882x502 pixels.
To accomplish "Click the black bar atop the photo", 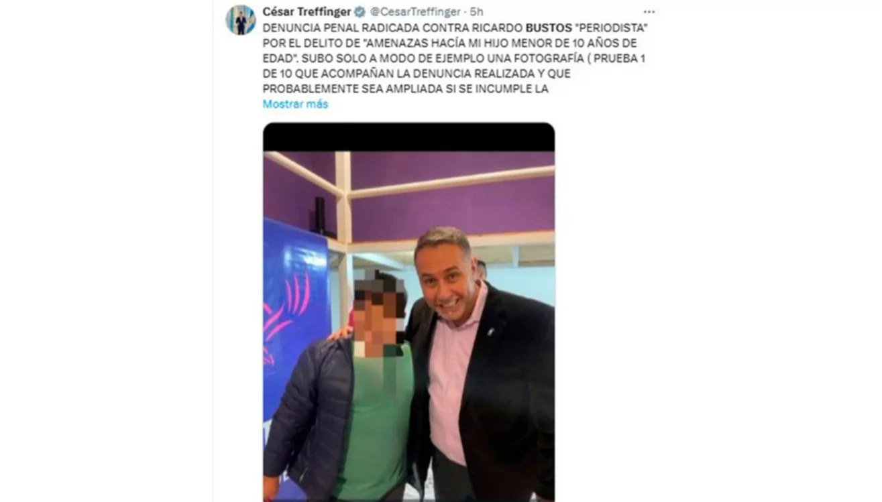I will click(x=408, y=137).
